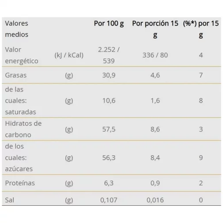This screenshot has height=223, width=223.
Task: Click the 'Grasas' row label
Action: 16,75
